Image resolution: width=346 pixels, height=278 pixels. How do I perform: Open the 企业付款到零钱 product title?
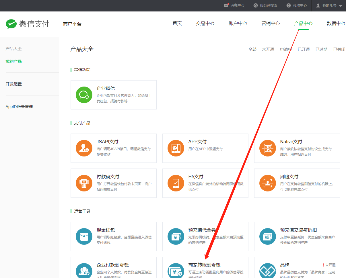[113, 265]
